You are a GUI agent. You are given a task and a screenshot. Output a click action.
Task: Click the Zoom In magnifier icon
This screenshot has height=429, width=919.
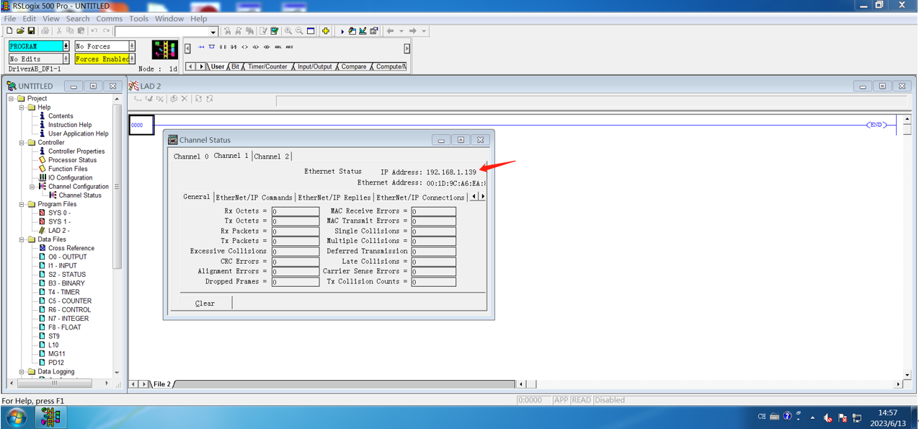click(x=288, y=31)
